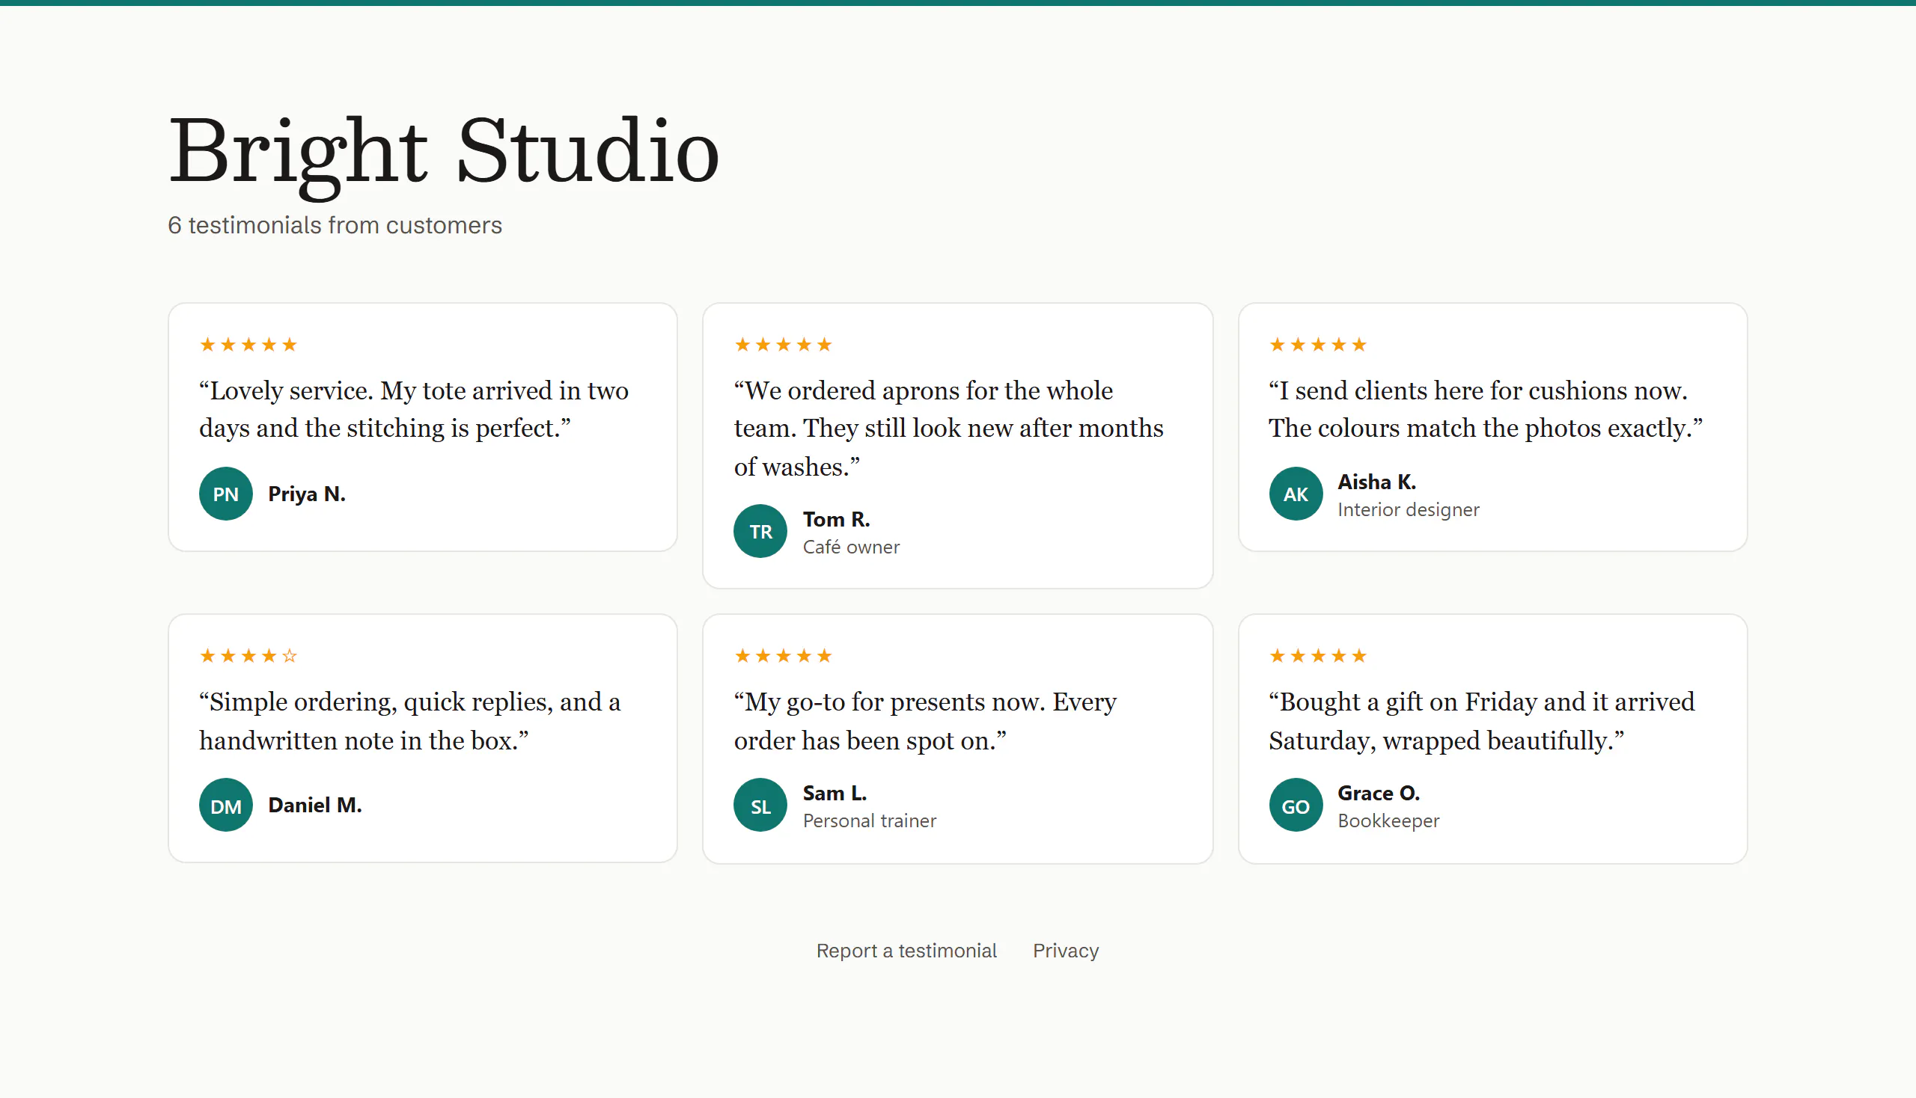Click the name Aisha K.
Viewport: 1916px width, 1098px height.
pos(1376,481)
